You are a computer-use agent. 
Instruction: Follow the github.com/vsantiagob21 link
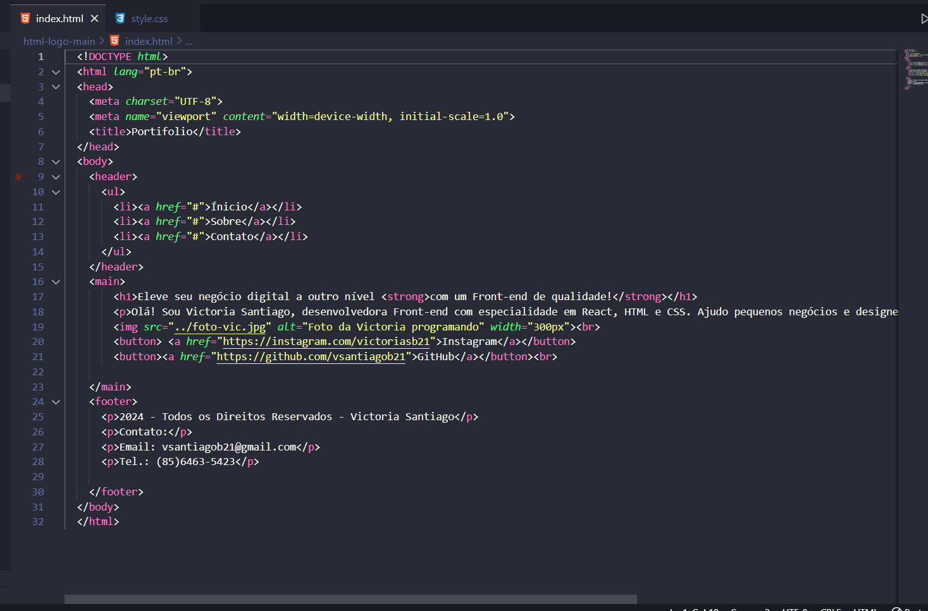(311, 357)
